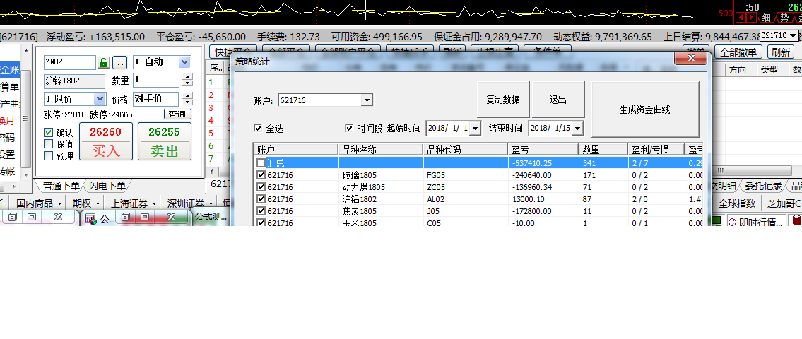
Task: Uncheck the 动力煤1805 row checkbox
Action: [x=261, y=187]
